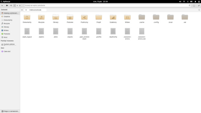Open Dokumenty bookmark in the sidebar
The height and width of the screenshot is (113, 201).
coord(10,20)
